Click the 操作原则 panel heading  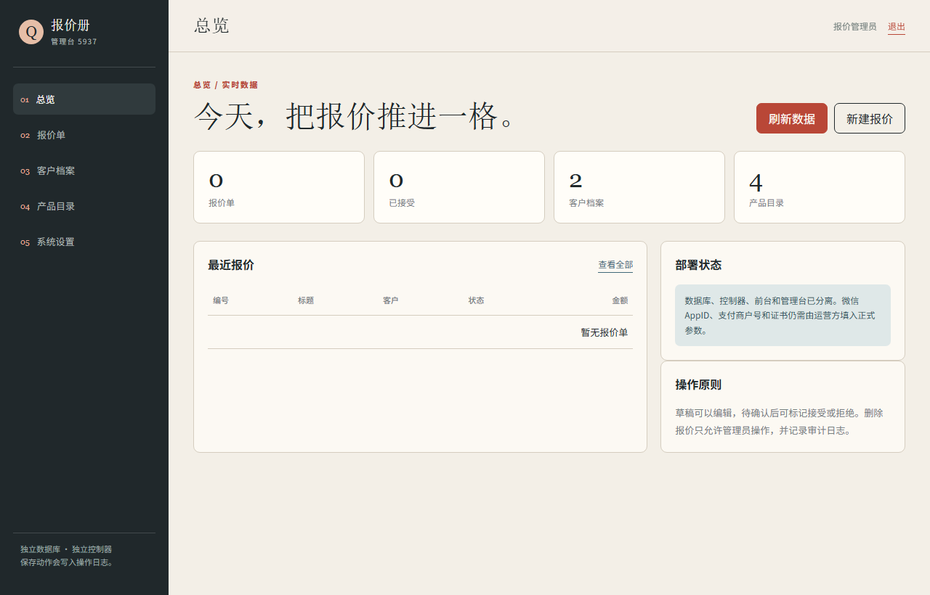[x=698, y=385]
